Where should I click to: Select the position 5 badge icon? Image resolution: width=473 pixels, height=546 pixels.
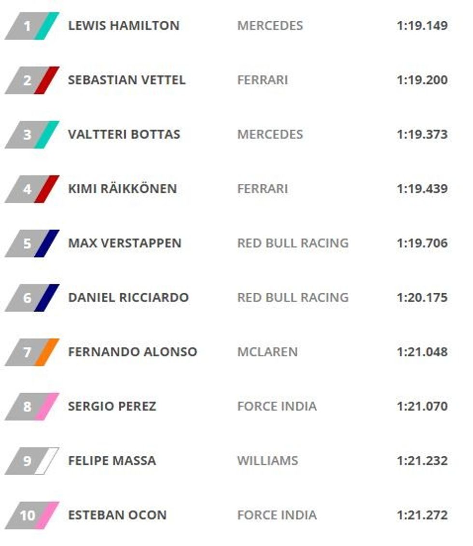pyautogui.click(x=31, y=243)
